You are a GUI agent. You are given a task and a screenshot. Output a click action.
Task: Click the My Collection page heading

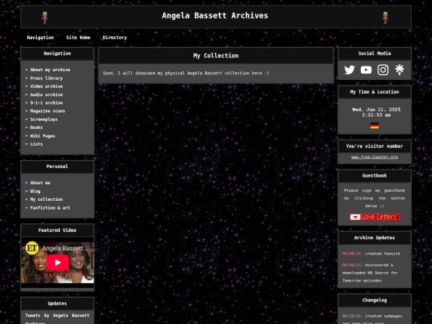pyautogui.click(x=216, y=56)
